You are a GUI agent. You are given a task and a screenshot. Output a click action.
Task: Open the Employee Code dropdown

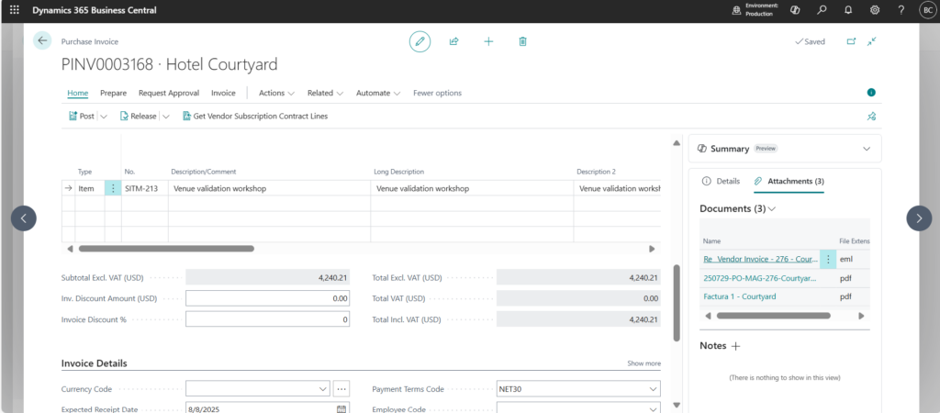(653, 409)
